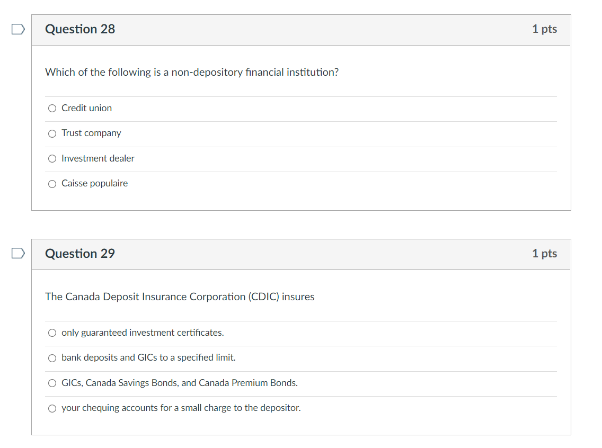Click the Question 28 header title
602x448 pixels.
80,29
